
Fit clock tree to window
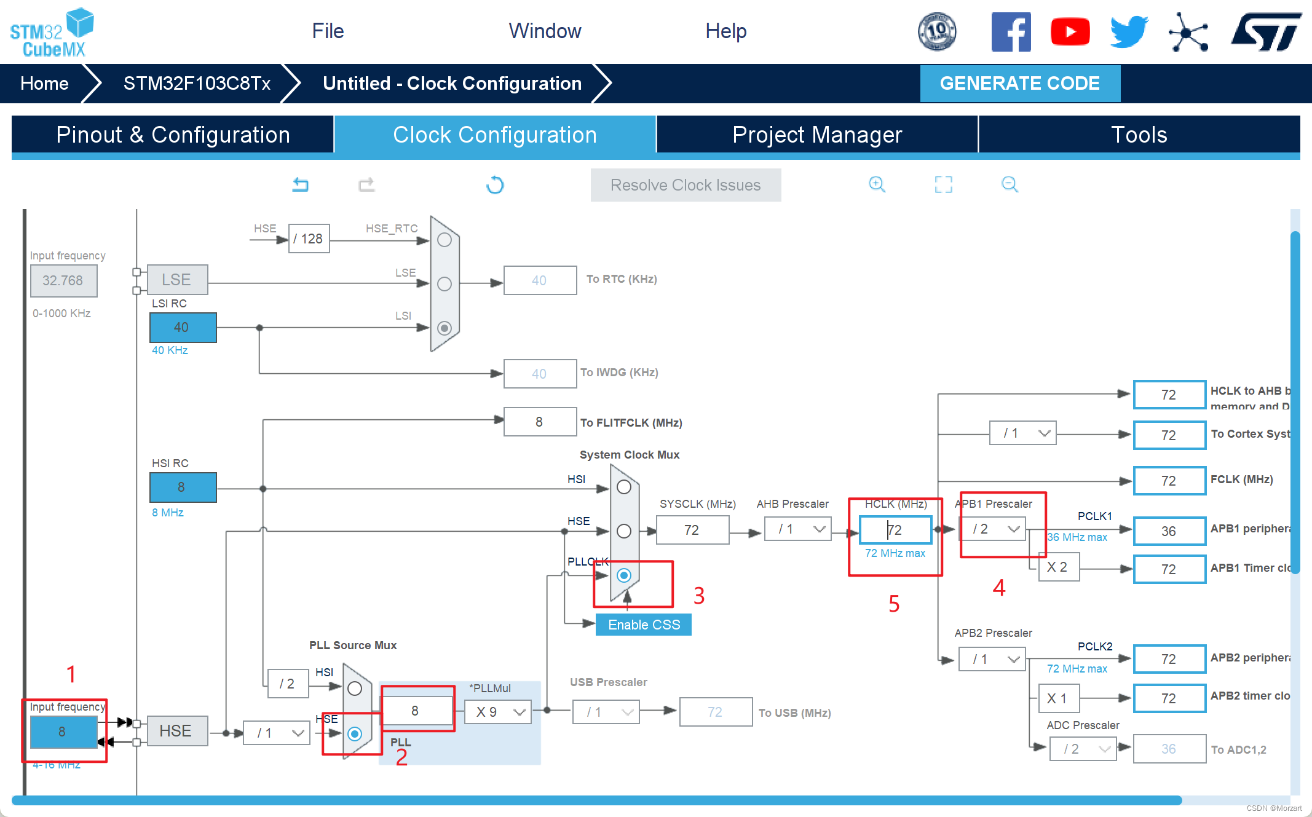point(944,184)
